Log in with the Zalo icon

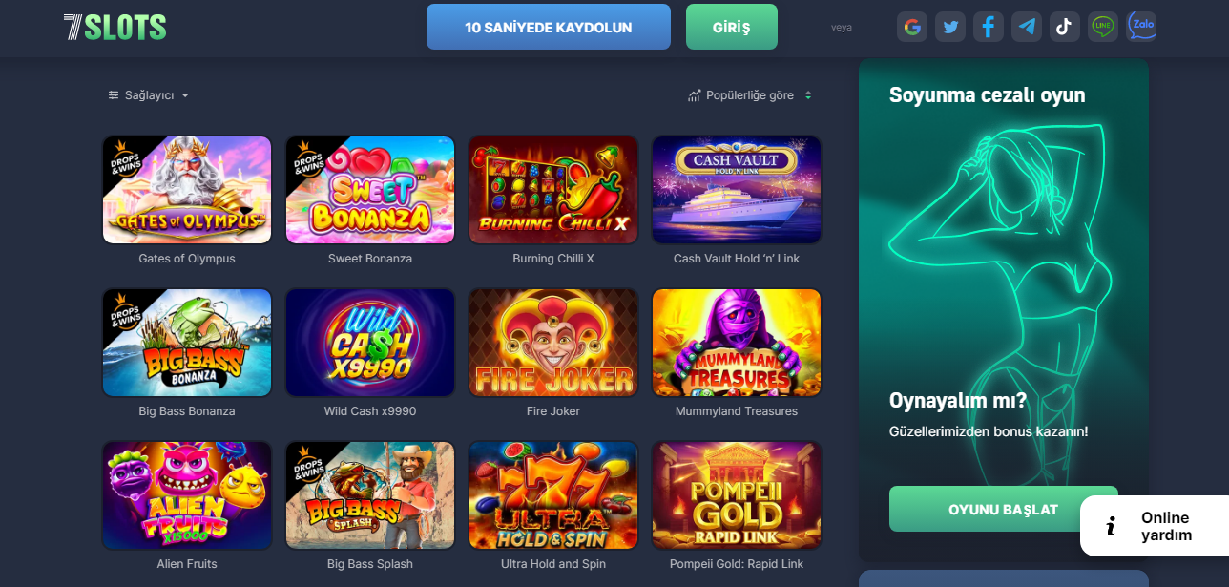[1141, 27]
